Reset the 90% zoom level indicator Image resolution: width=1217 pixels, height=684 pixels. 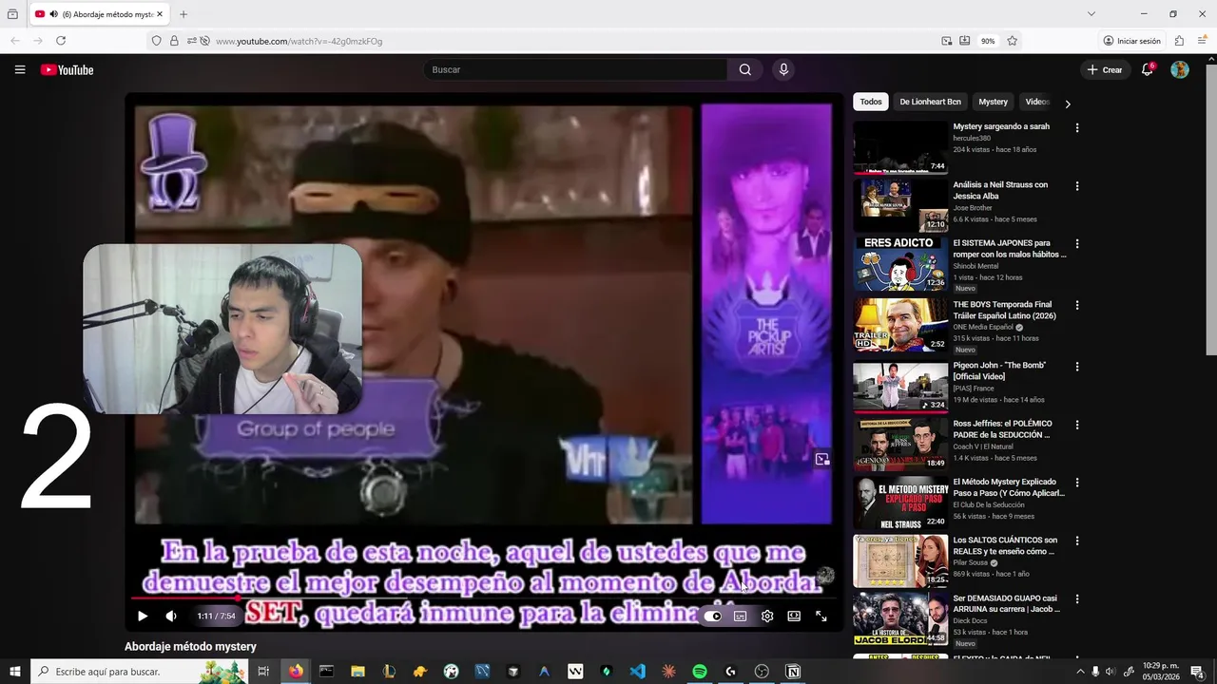click(989, 41)
